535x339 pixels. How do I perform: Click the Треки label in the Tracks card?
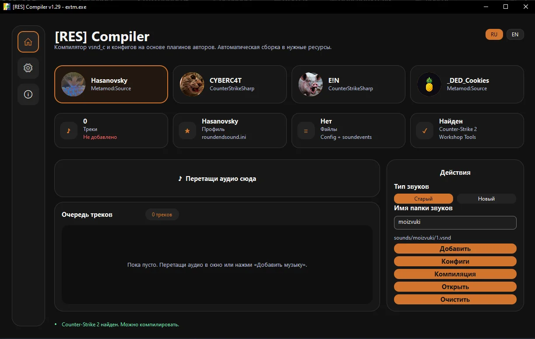click(x=90, y=129)
